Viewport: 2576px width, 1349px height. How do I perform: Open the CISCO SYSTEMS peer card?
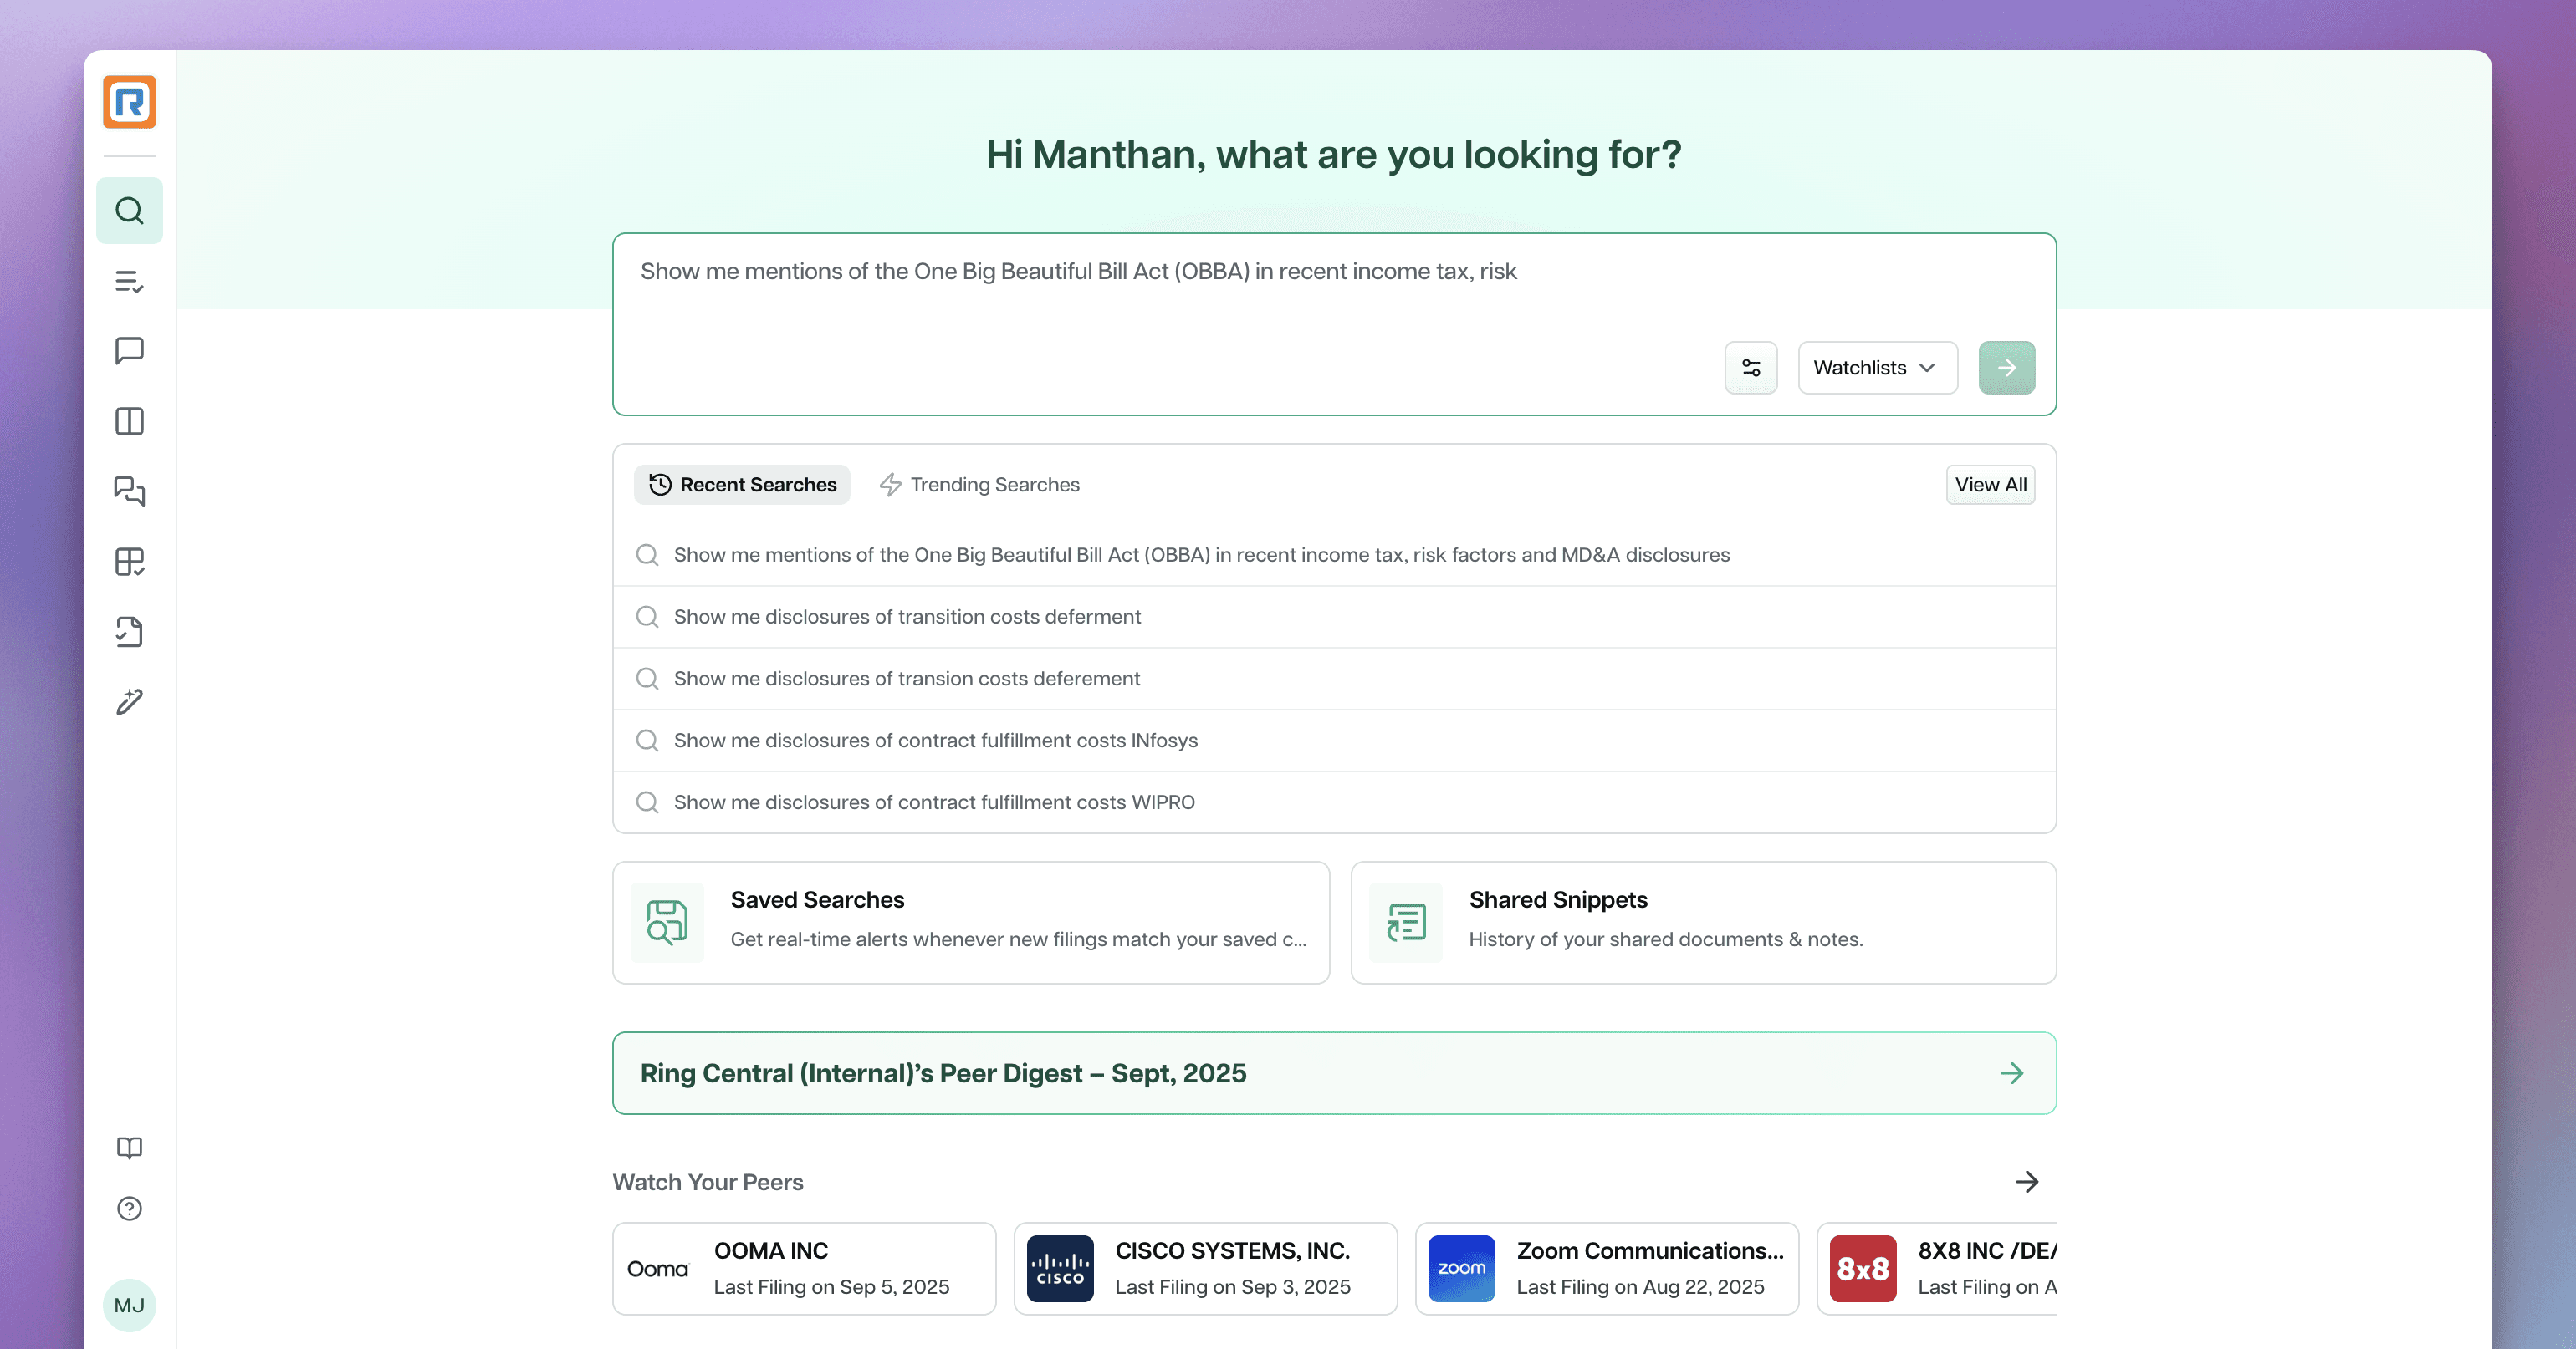pos(1205,1269)
